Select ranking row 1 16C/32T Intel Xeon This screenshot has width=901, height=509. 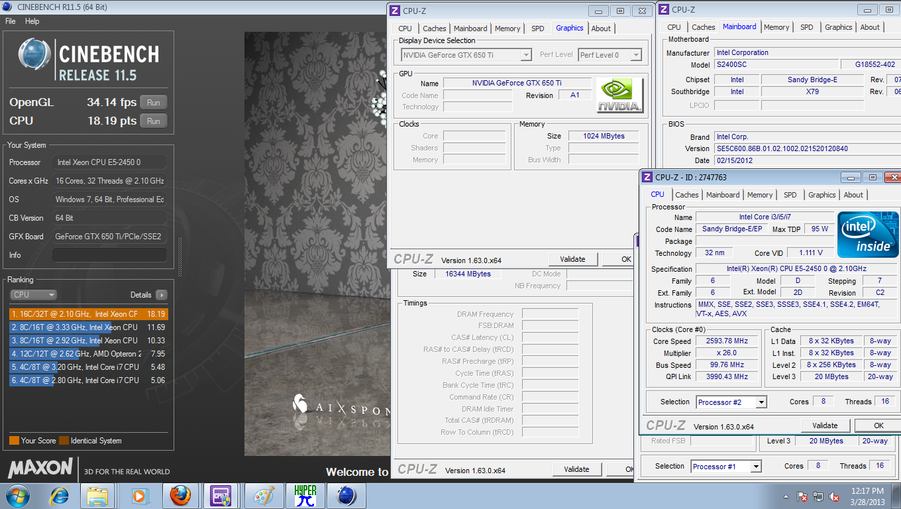pyautogui.click(x=89, y=314)
